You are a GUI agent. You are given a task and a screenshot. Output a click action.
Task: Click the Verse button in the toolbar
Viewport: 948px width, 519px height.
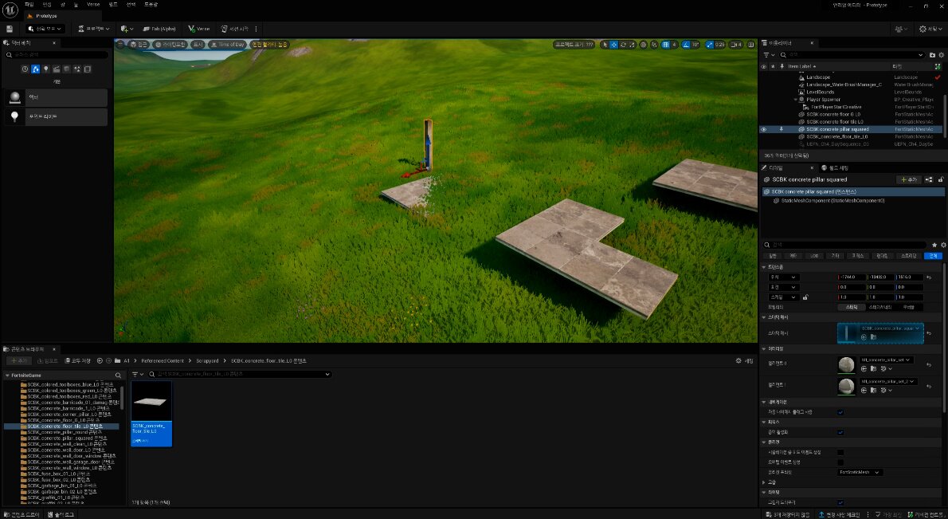click(x=199, y=29)
